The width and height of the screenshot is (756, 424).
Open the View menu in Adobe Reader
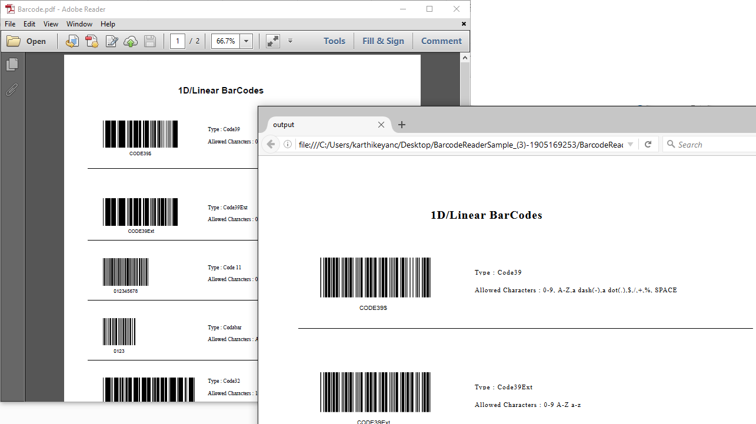pos(51,24)
